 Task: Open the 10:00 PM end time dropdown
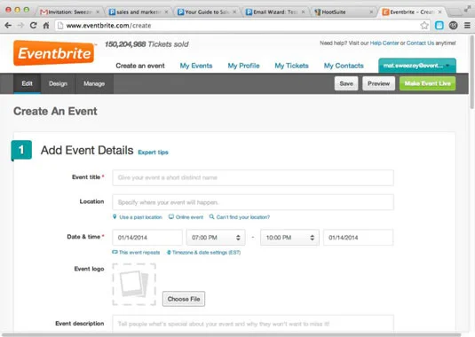tap(289, 238)
